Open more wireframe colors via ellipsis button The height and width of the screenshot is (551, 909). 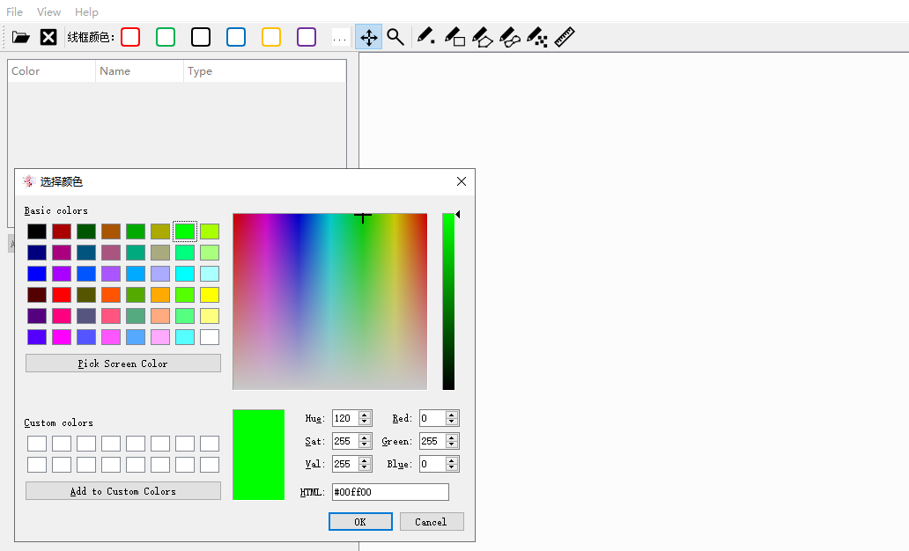[x=340, y=37]
